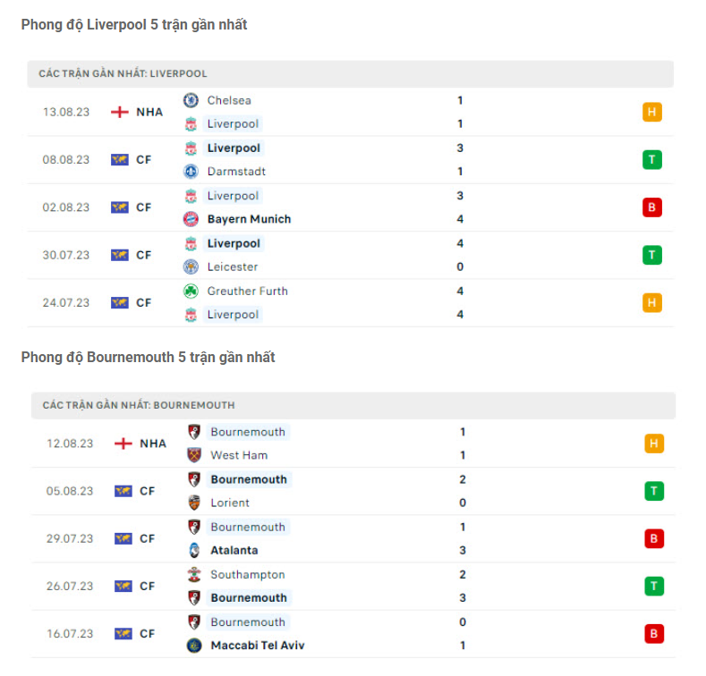The image size is (706, 676).
Task: Click red B badge for Bayern Munich match
Action: pos(651,207)
